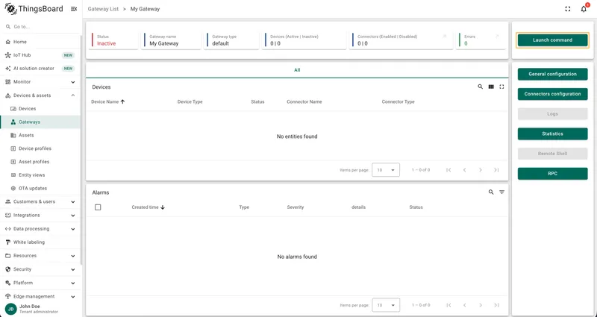Click the AI solution creator icon

[x=7, y=69]
